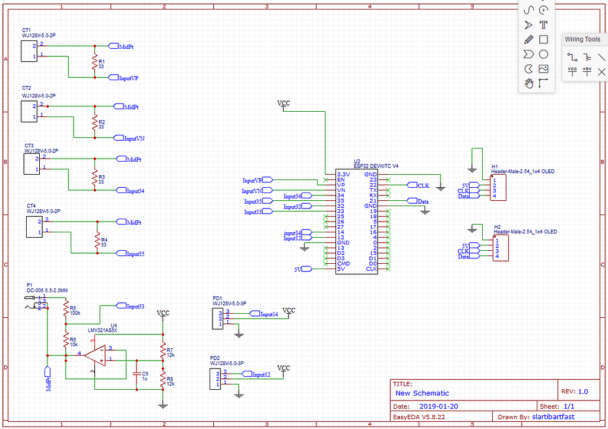Select the hand drag canvas tool
The height and width of the screenshot is (429, 608).
click(x=528, y=83)
